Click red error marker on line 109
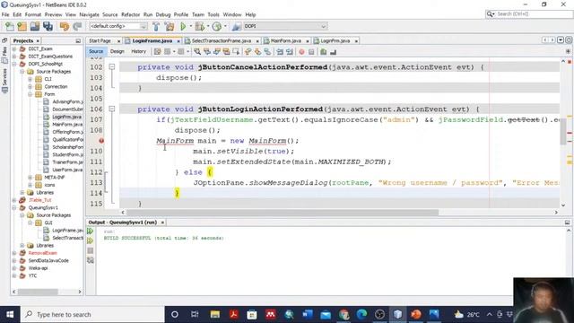The width and height of the screenshot is (574, 323). click(101, 141)
